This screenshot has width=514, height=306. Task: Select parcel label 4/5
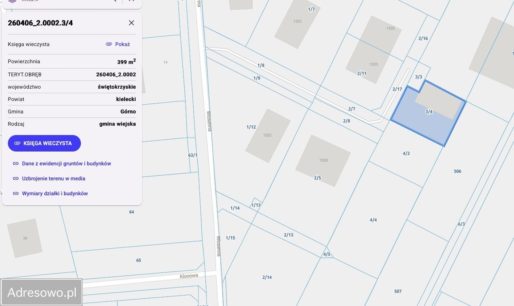[x=327, y=254]
